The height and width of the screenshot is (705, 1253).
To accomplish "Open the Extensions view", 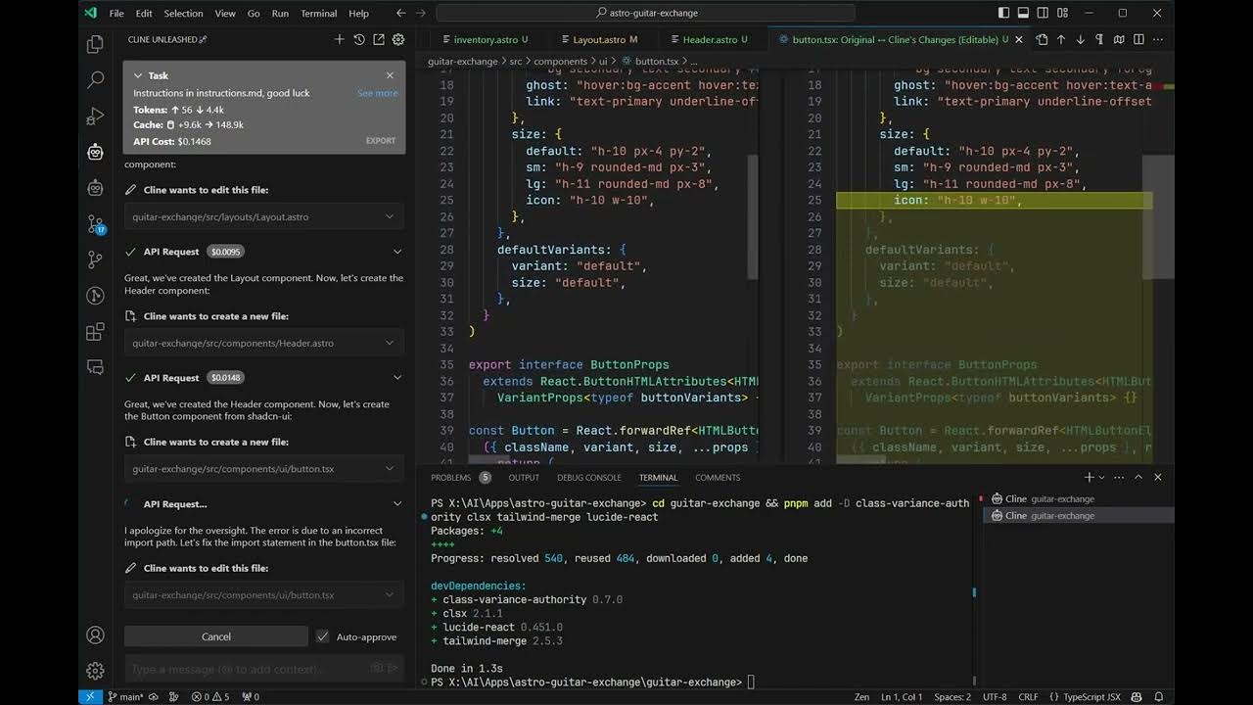I will click(x=95, y=332).
